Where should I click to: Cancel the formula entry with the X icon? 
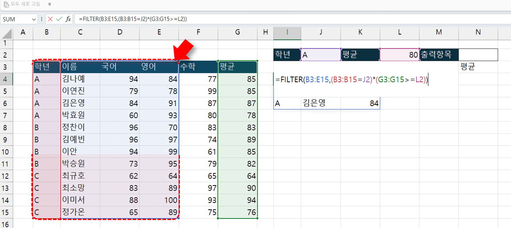(50, 19)
